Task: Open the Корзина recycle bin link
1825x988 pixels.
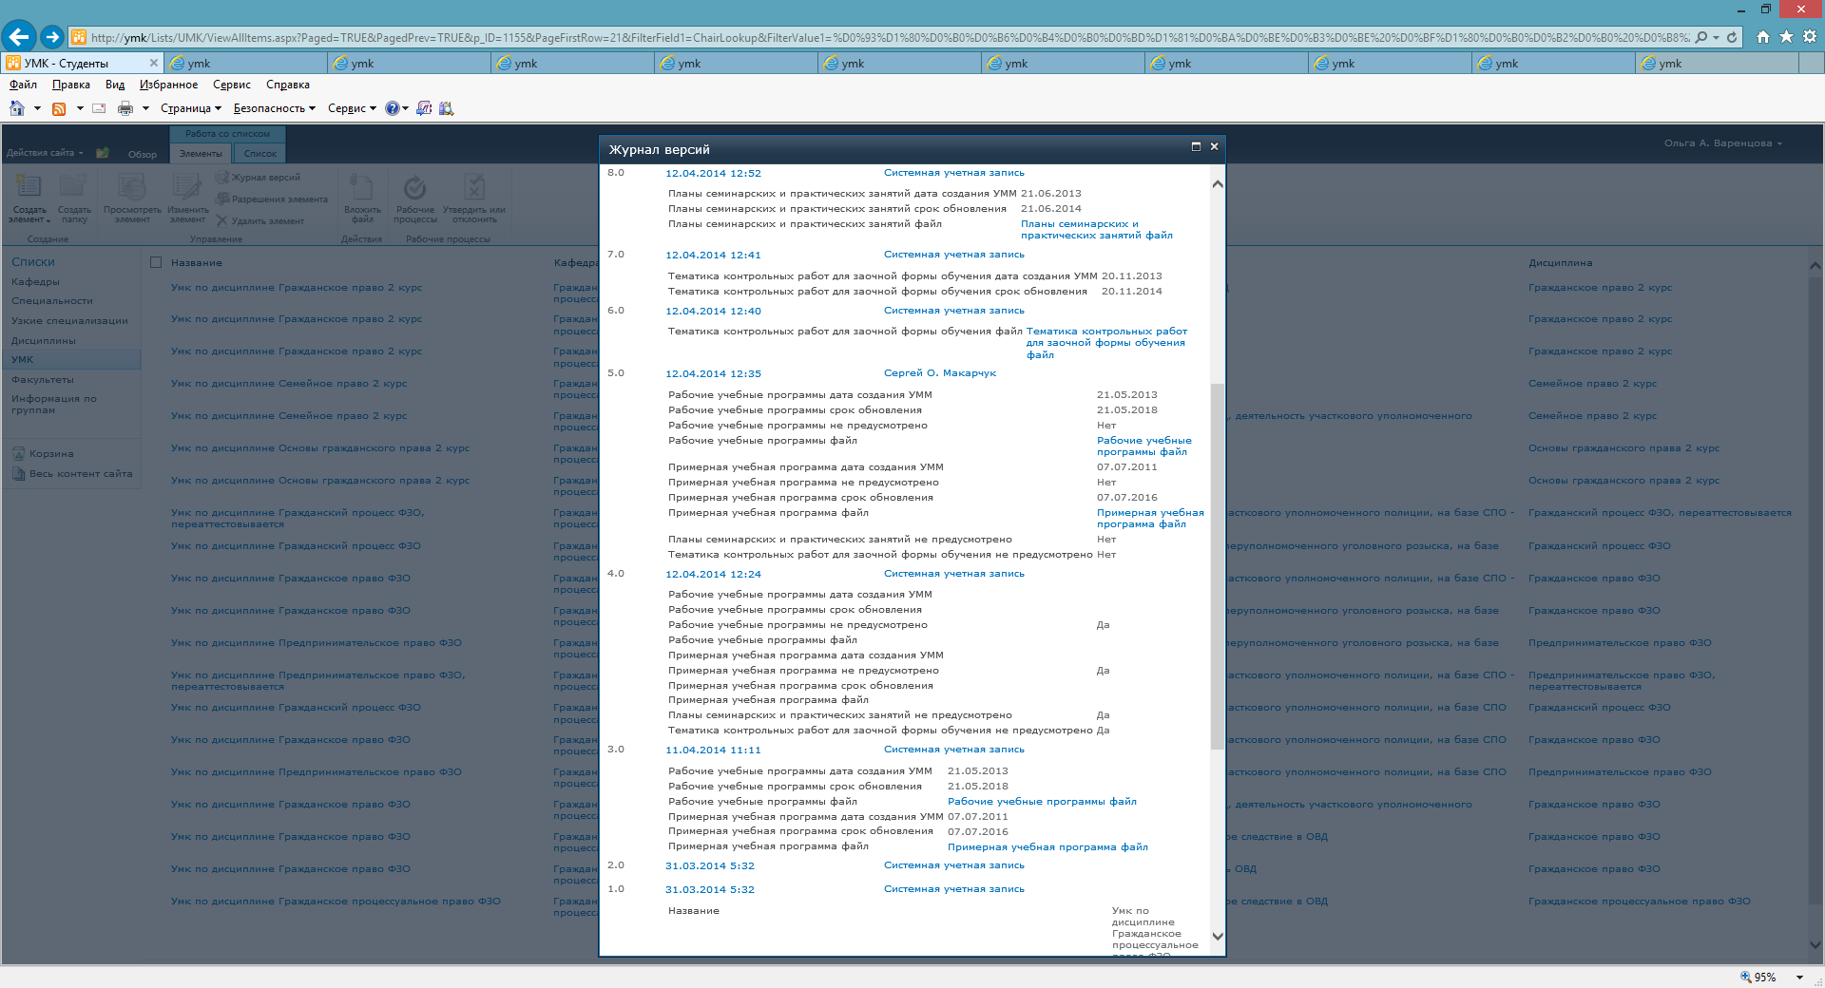Action: click(51, 453)
